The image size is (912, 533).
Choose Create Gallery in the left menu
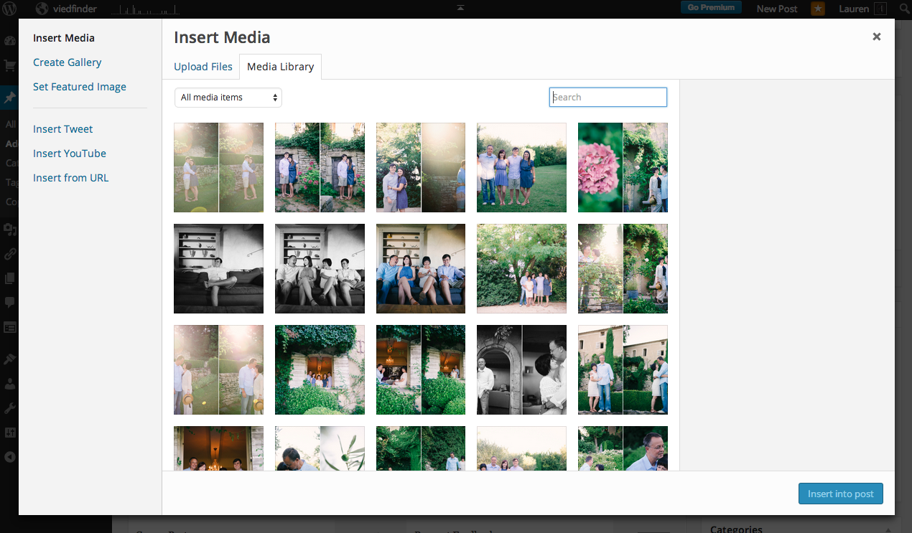coord(68,62)
